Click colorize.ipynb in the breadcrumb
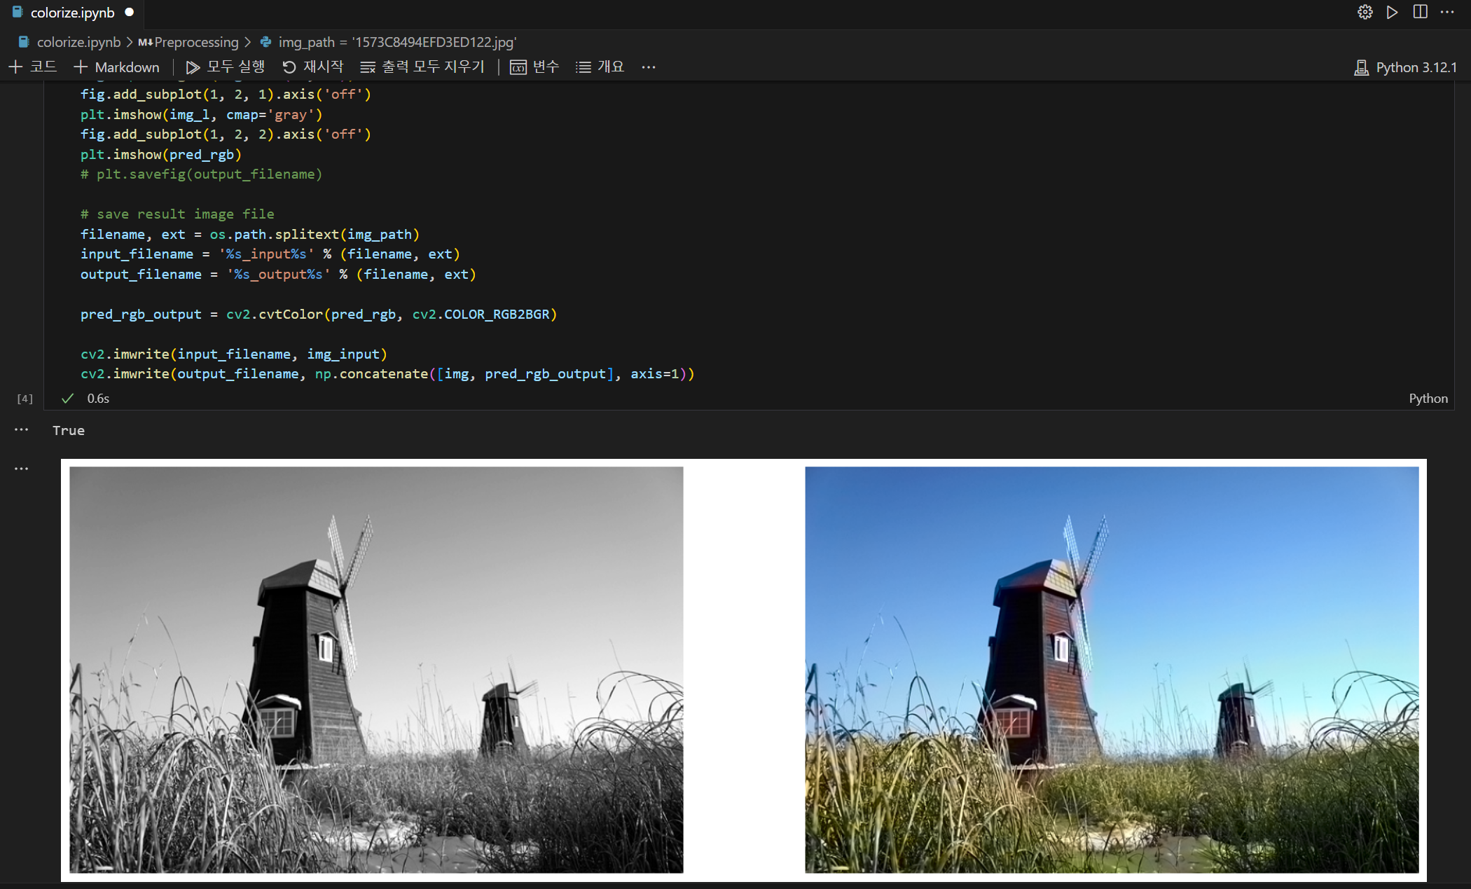1471x889 pixels. [78, 42]
